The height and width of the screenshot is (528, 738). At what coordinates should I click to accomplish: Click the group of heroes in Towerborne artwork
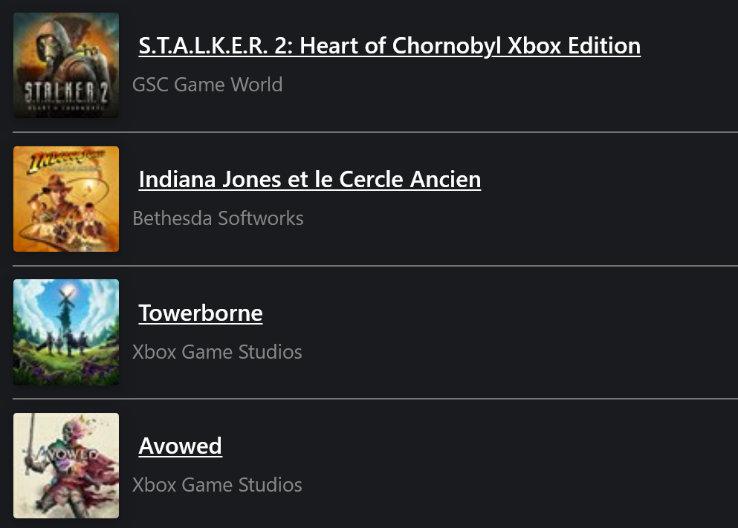click(x=63, y=343)
